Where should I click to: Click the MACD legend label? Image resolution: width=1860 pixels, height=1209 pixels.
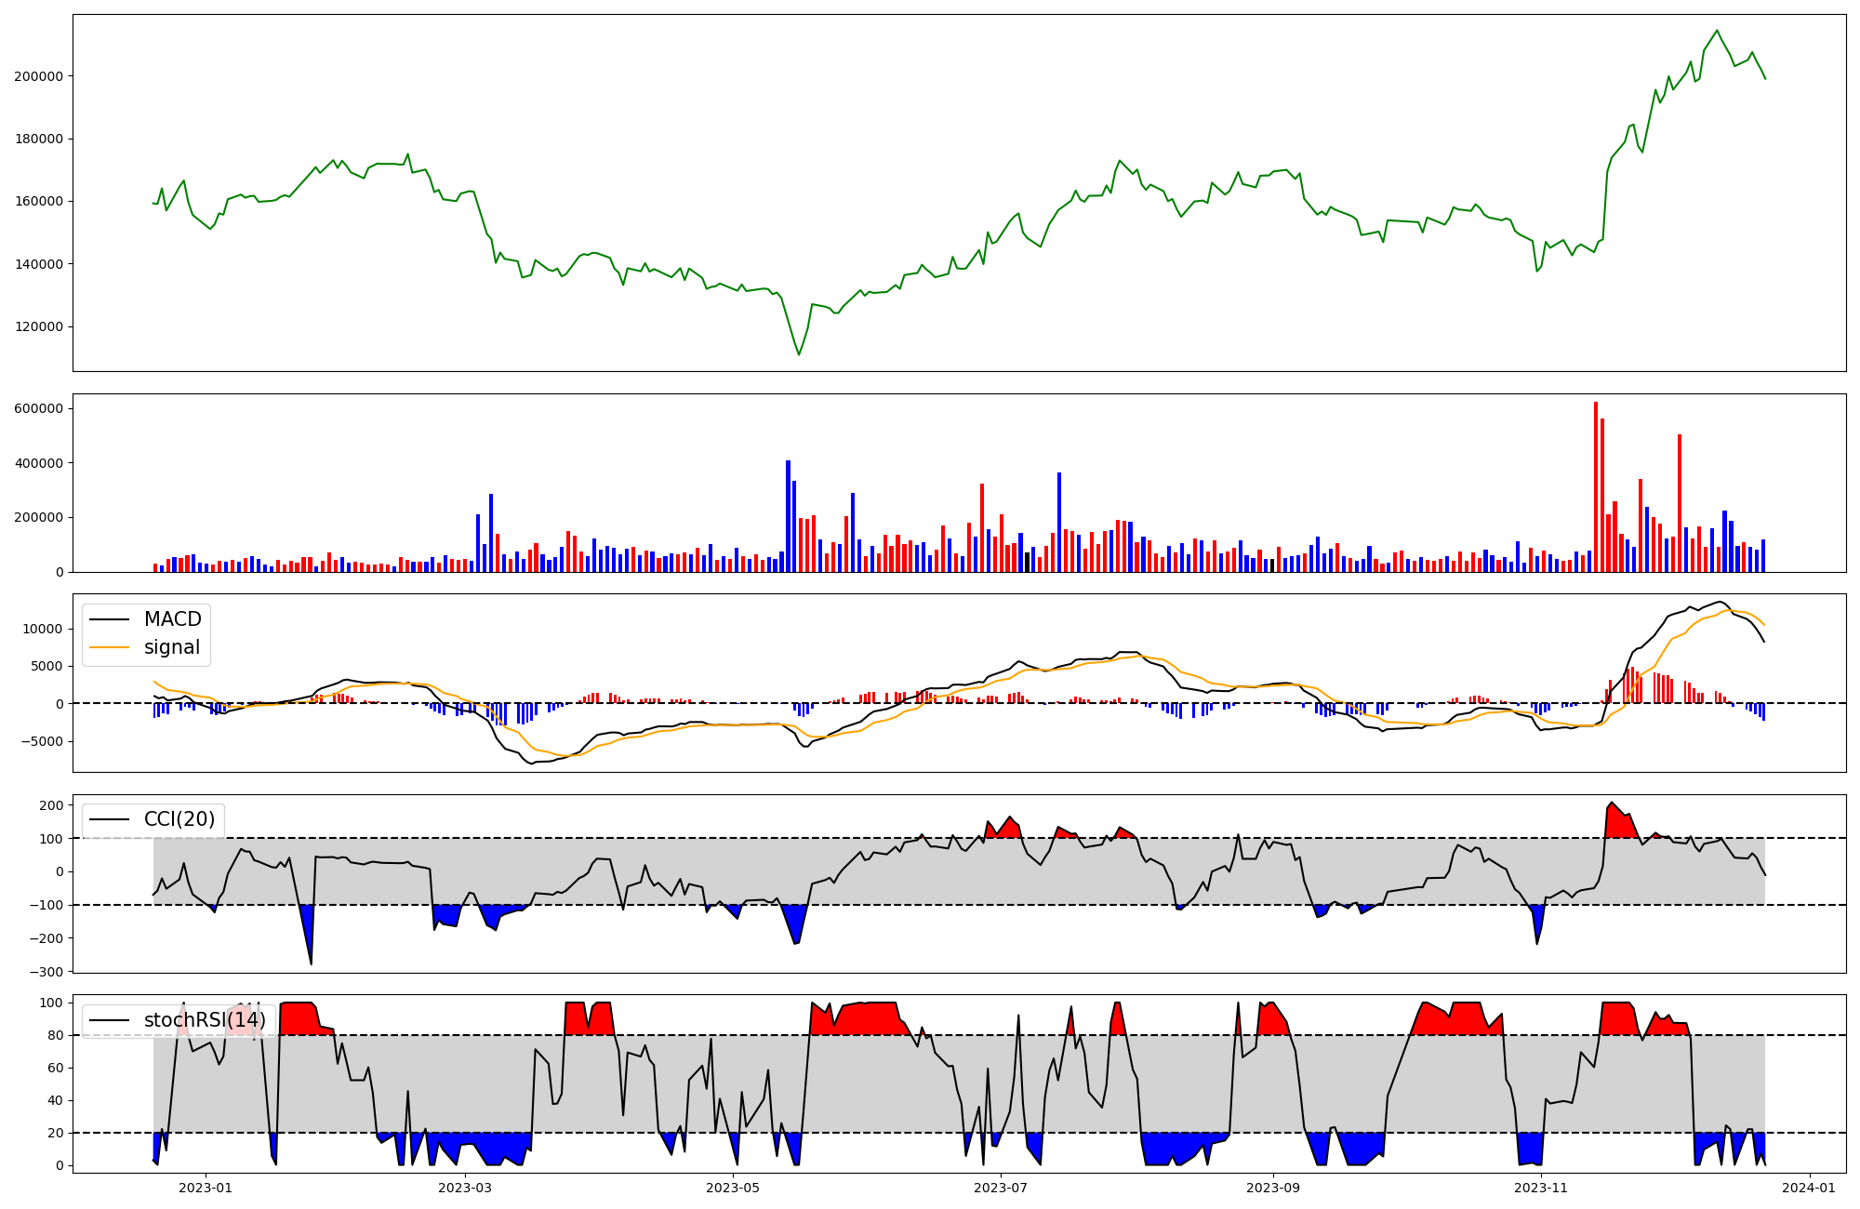tap(172, 619)
